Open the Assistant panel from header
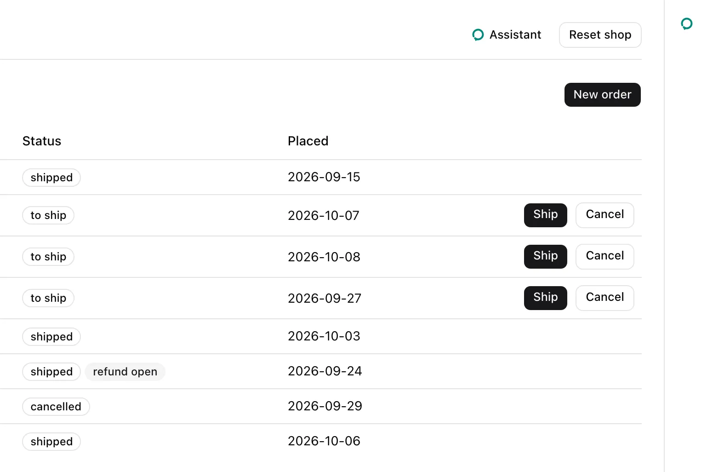The height and width of the screenshot is (472, 707). pos(507,35)
